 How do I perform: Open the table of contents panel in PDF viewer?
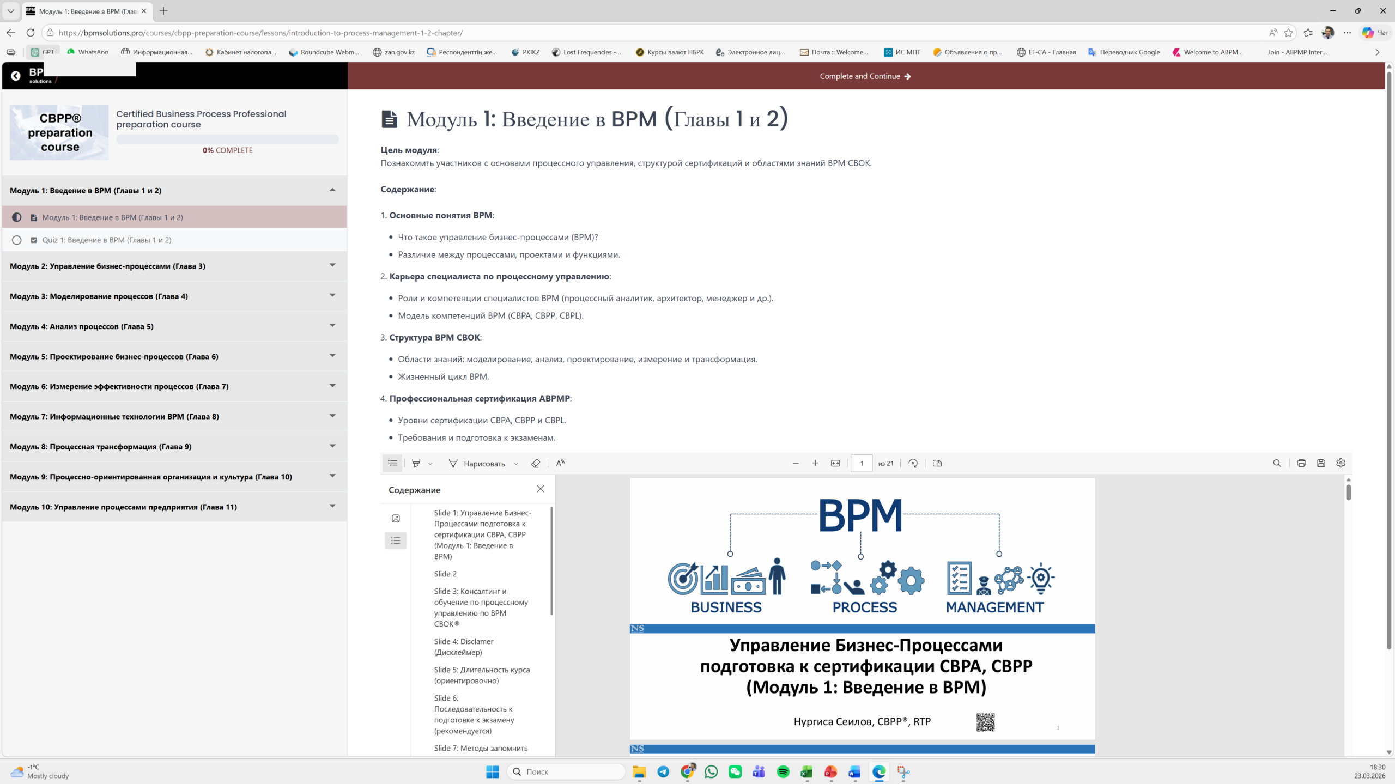[x=393, y=463]
